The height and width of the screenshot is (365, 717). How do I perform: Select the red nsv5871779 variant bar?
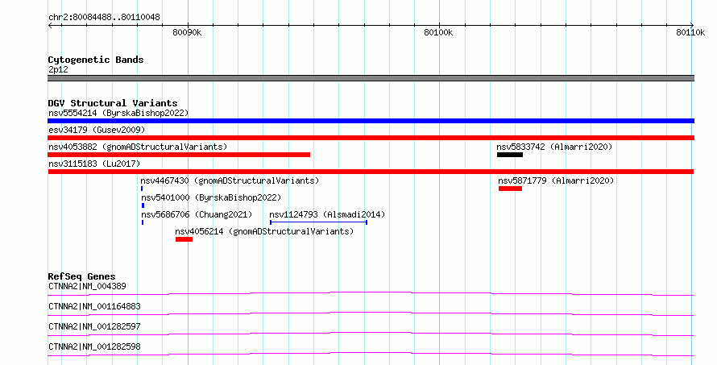pos(510,189)
